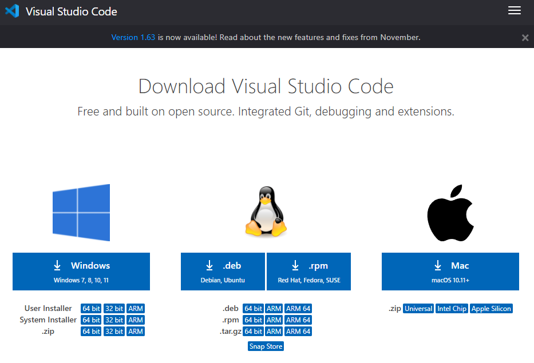This screenshot has width=534, height=363.
Task: Click the Windows logo image
Action: (81, 213)
